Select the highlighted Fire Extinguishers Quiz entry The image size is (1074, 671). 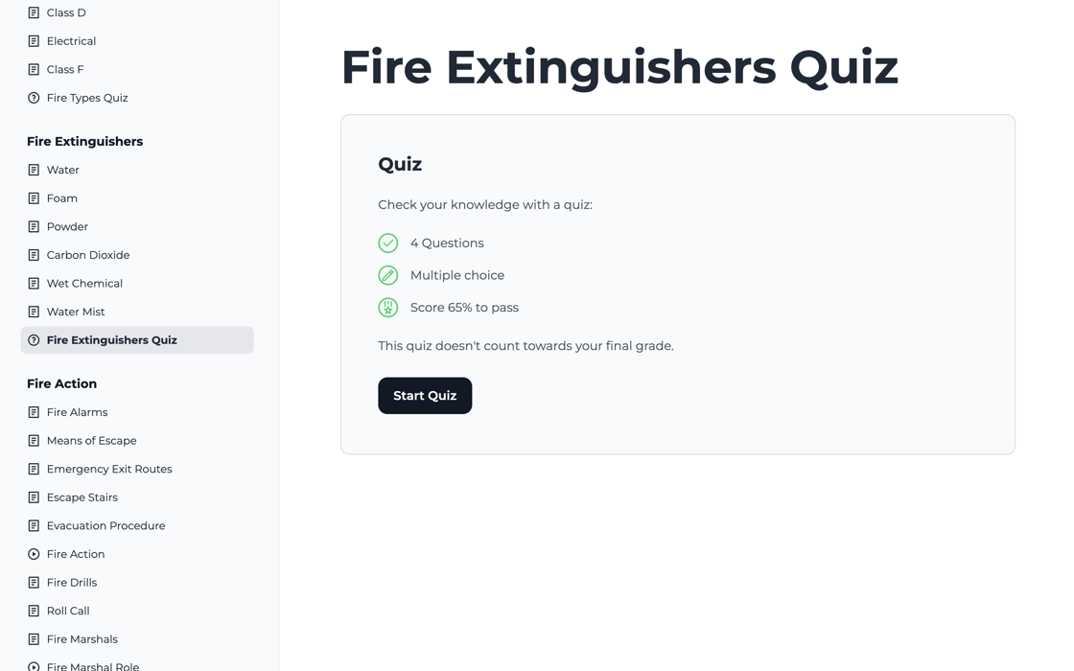pyautogui.click(x=111, y=339)
